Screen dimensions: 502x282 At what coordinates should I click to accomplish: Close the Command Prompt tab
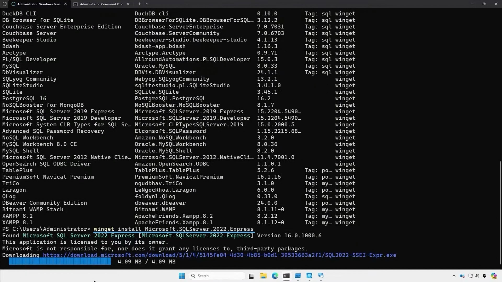[128, 4]
